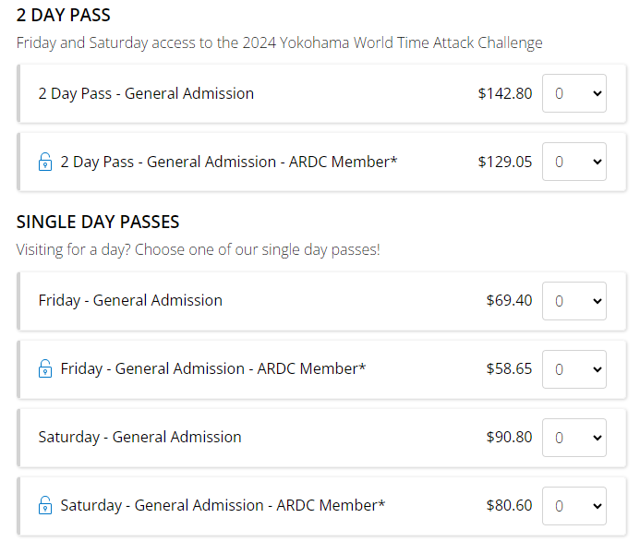Choose quantity for Saturday ARDC Member ticket
Screen dimensions: 640x542
pos(574,505)
